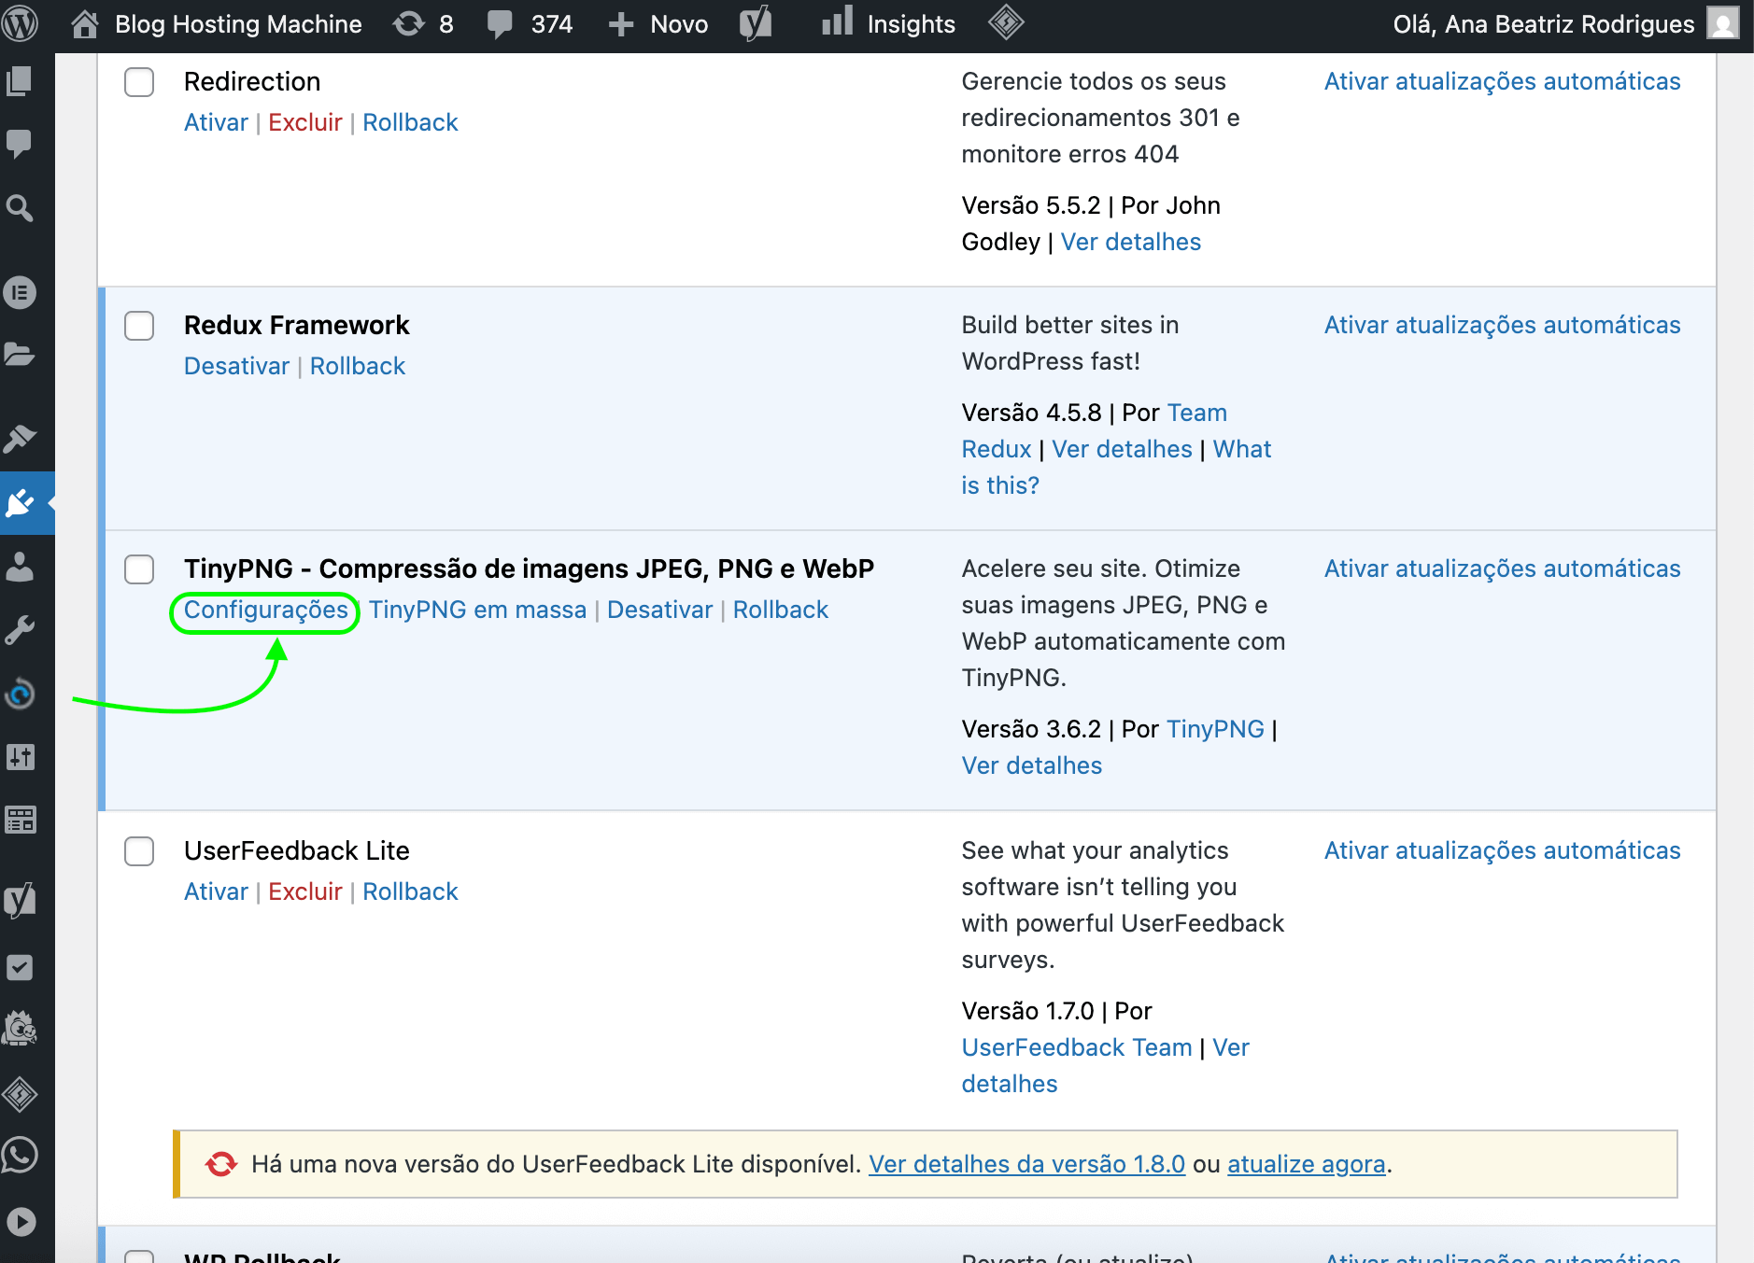Click Rollback for UserFeedback Lite
Image resolution: width=1754 pixels, height=1263 pixels.
410,891
